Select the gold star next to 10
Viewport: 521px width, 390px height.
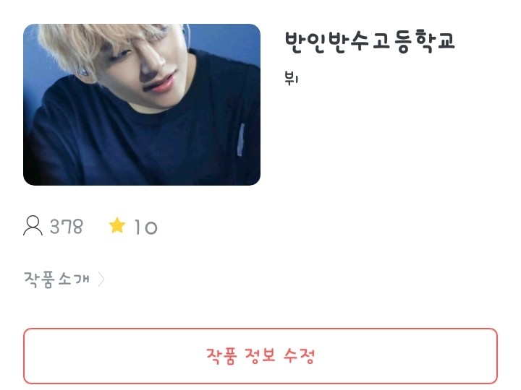[x=117, y=225]
